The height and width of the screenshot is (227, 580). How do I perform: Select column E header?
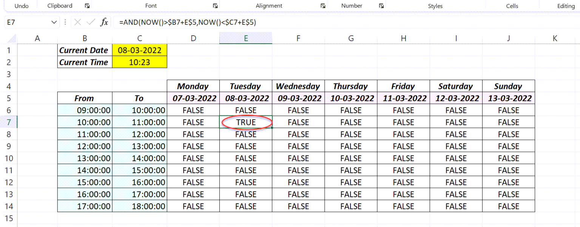point(245,38)
